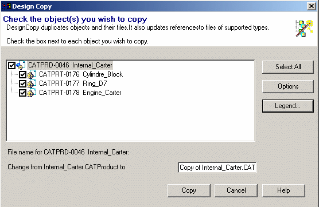This screenshot has width=319, height=207.
Task: Click the Cylindre_Block part gear icon
Action: point(32,74)
